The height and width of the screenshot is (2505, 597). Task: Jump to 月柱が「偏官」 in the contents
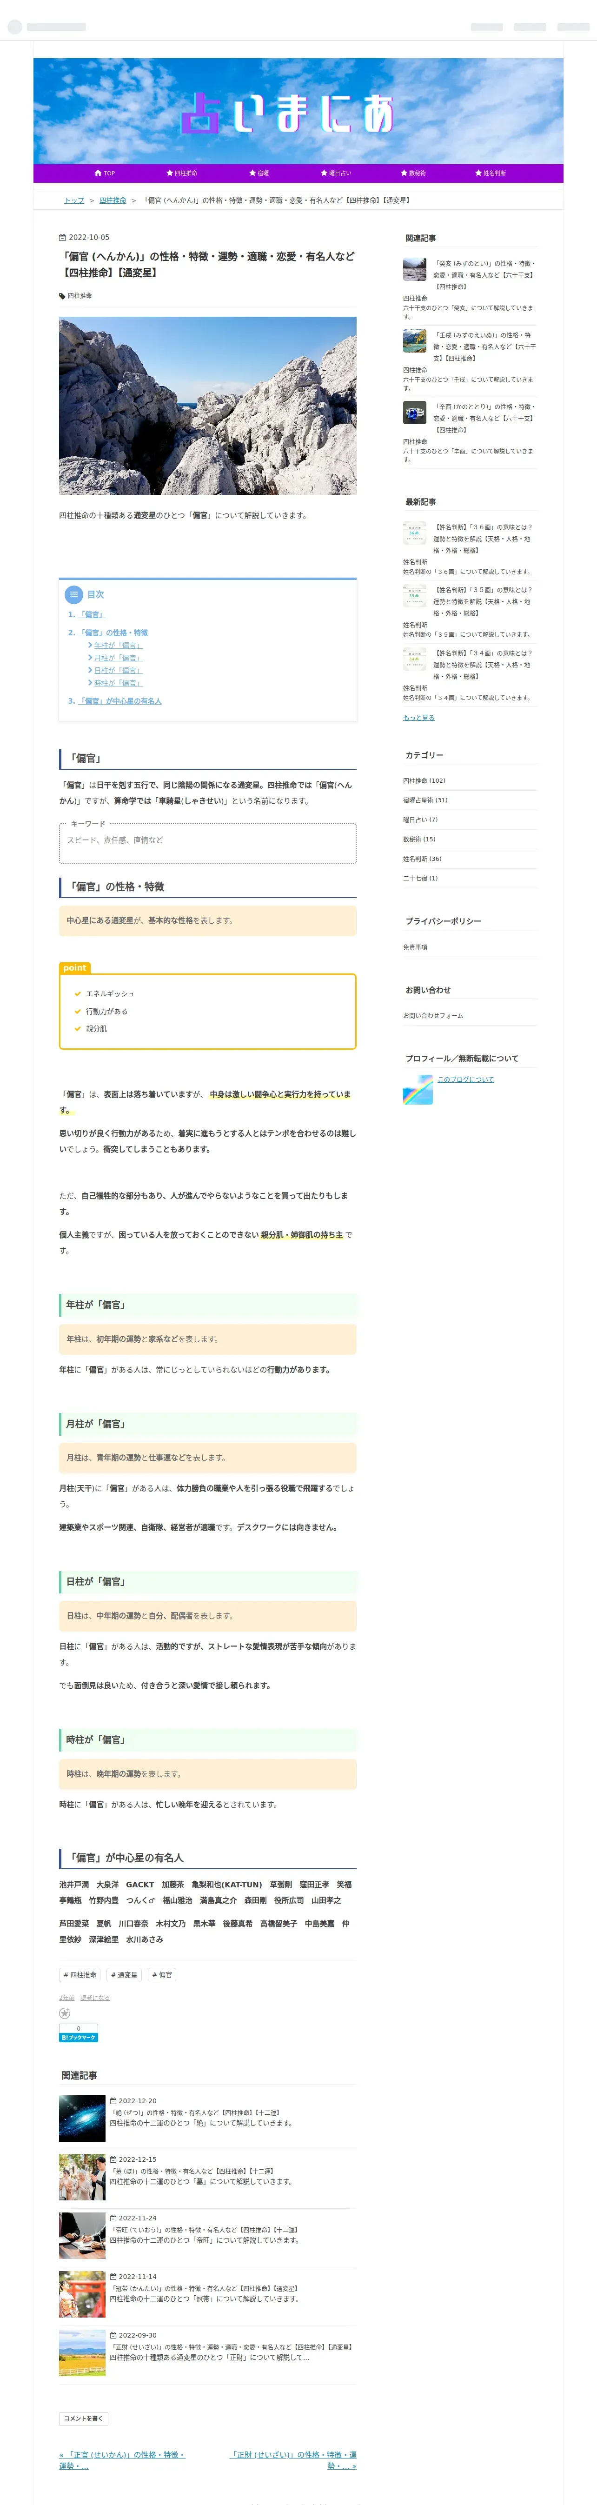[x=118, y=658]
